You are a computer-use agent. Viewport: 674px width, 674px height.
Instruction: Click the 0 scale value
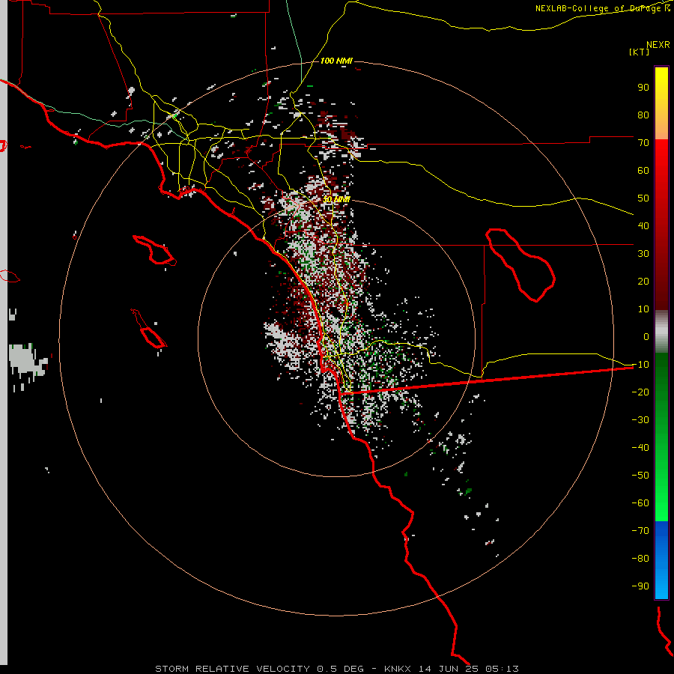point(646,336)
